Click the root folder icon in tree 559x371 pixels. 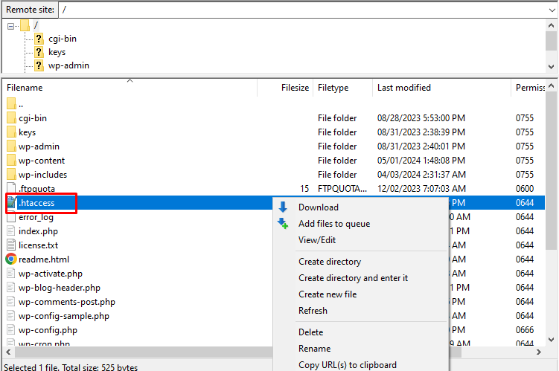tap(25, 25)
